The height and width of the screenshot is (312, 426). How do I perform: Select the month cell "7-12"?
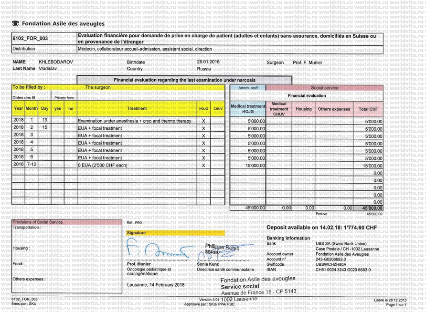(32, 164)
